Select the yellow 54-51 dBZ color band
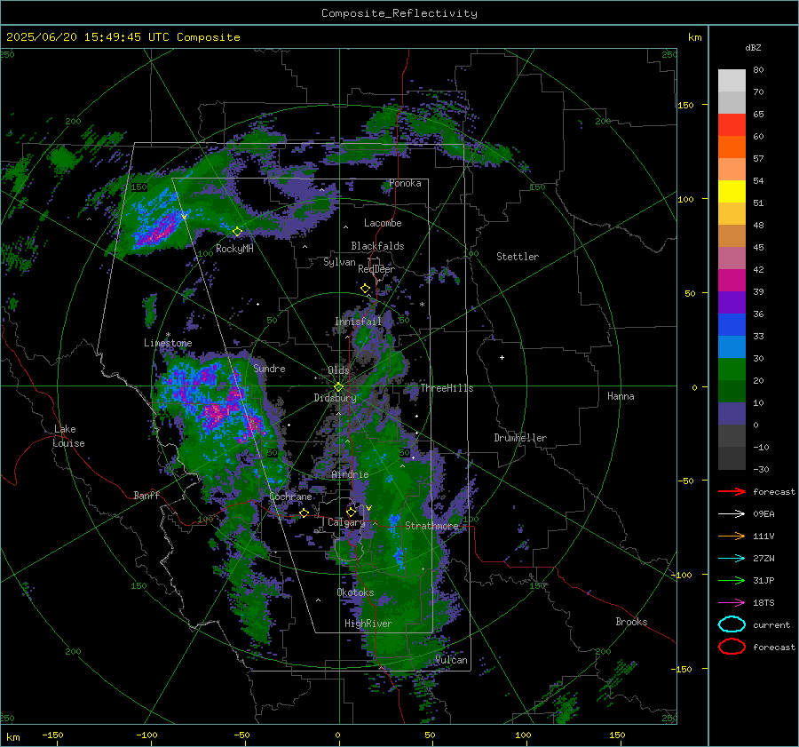This screenshot has width=799, height=747. (x=732, y=192)
